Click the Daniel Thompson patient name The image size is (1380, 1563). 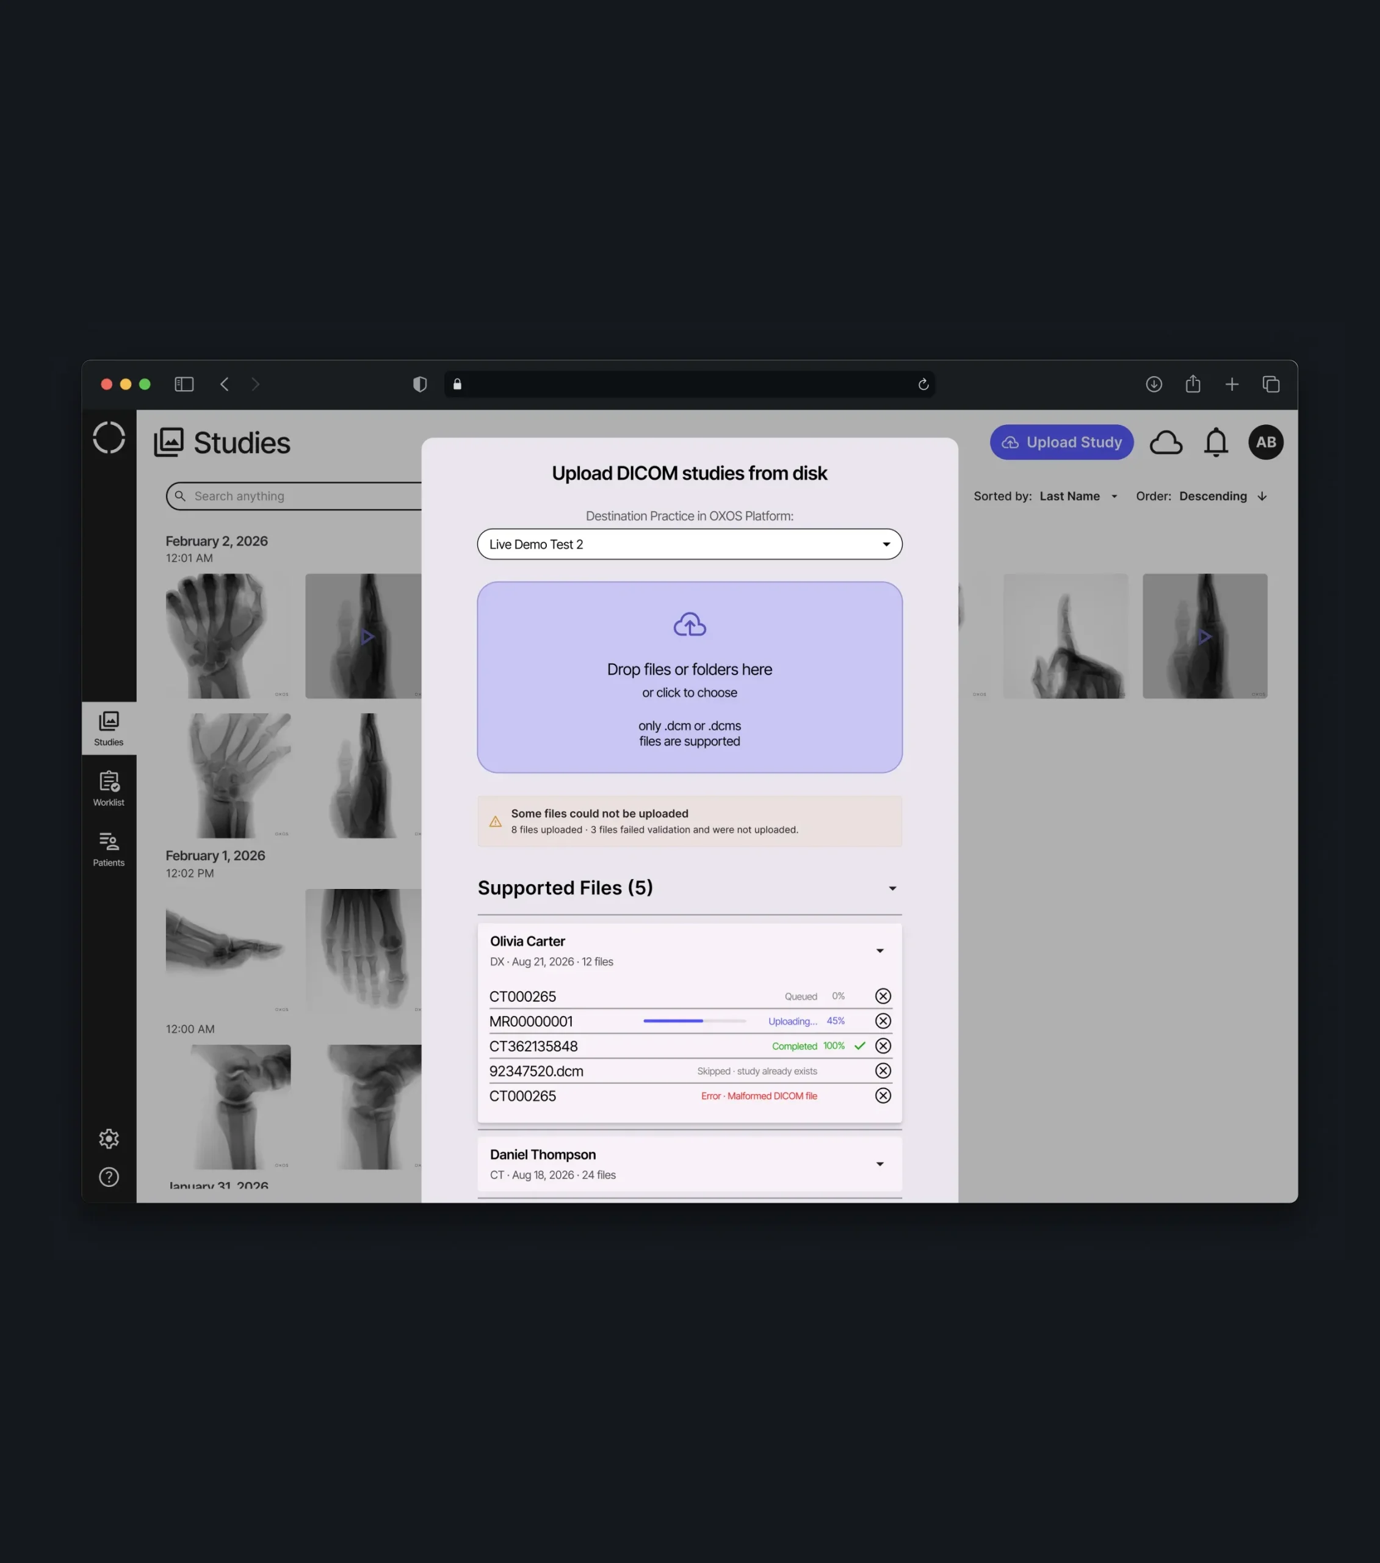543,1155
